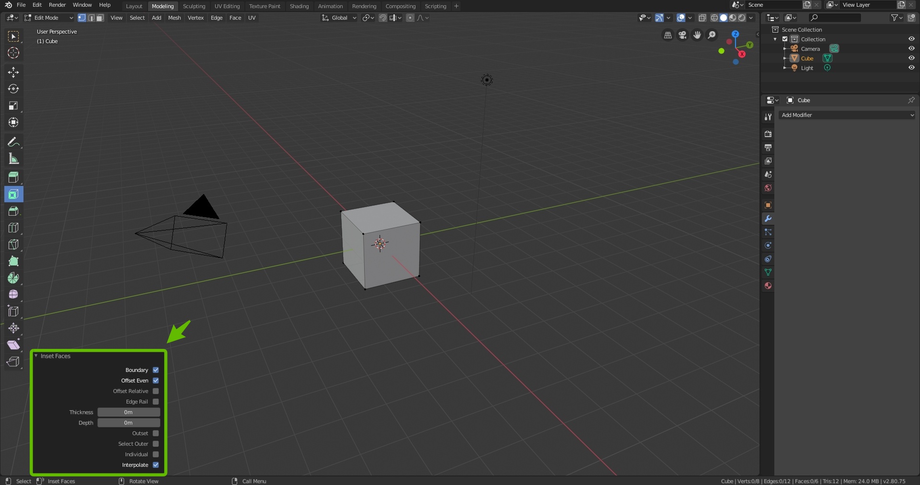Viewport: 920px width, 485px height.
Task: Open the Global transform orientation dropdown
Action: click(x=339, y=18)
